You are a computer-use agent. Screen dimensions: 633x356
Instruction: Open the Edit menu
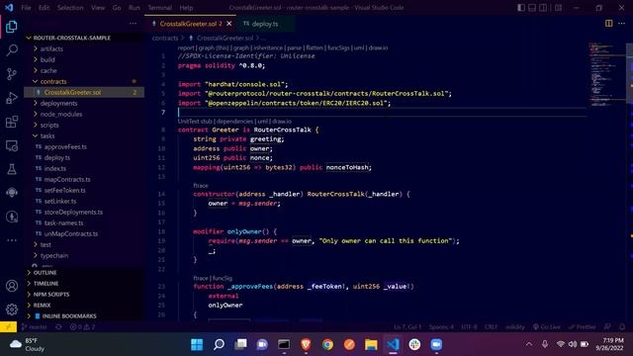click(44, 8)
